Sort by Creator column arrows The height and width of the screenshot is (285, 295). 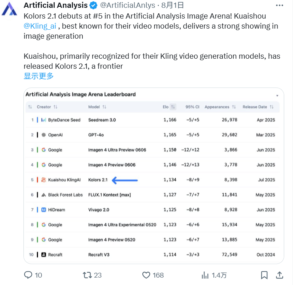(x=55, y=107)
